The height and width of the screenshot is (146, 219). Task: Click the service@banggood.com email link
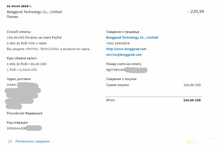click(124, 55)
